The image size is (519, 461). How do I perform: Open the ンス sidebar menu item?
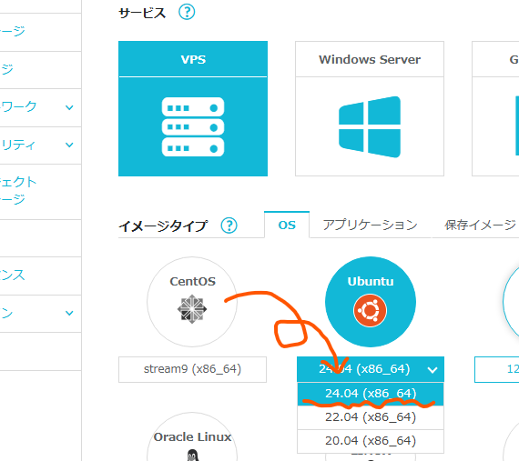(x=40, y=276)
